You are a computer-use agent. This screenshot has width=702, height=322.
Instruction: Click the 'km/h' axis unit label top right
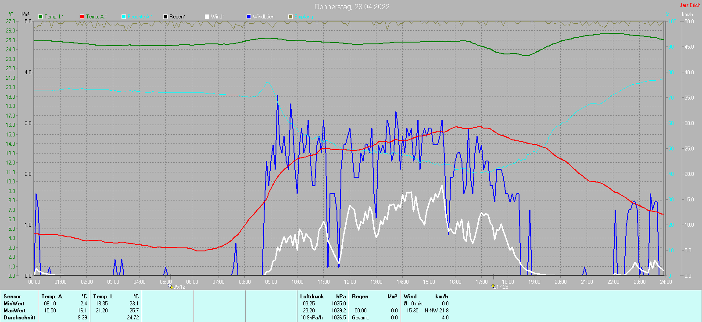(x=687, y=14)
